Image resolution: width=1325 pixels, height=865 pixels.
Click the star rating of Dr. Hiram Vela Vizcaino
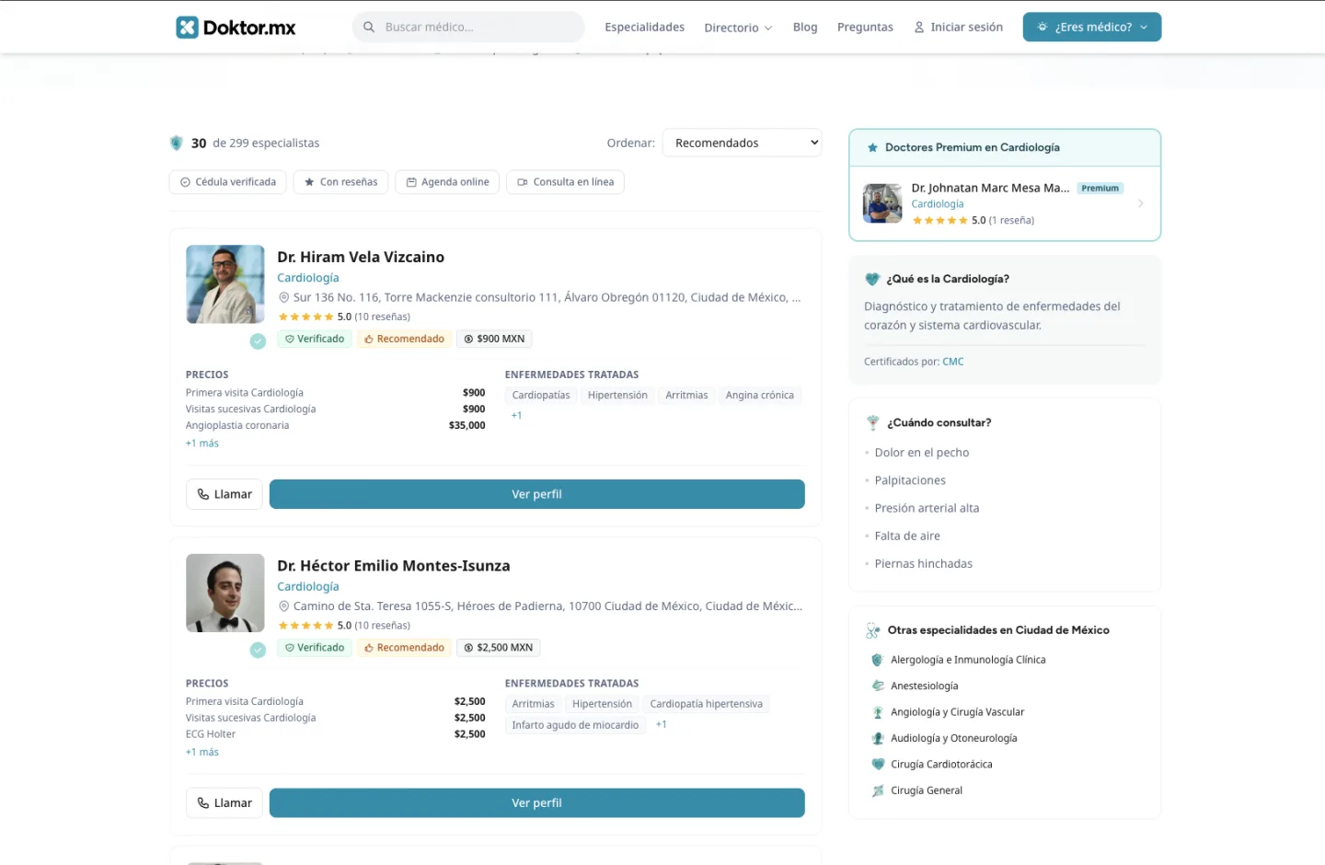click(305, 317)
